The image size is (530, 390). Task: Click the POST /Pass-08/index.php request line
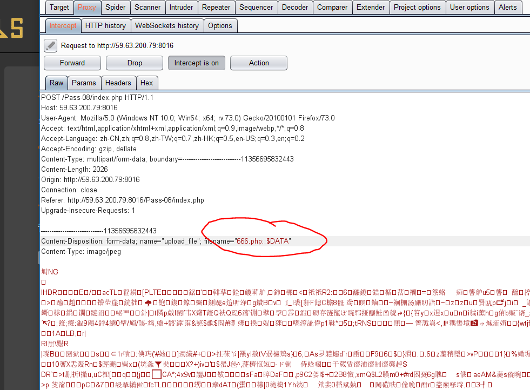pyautogui.click(x=97, y=98)
